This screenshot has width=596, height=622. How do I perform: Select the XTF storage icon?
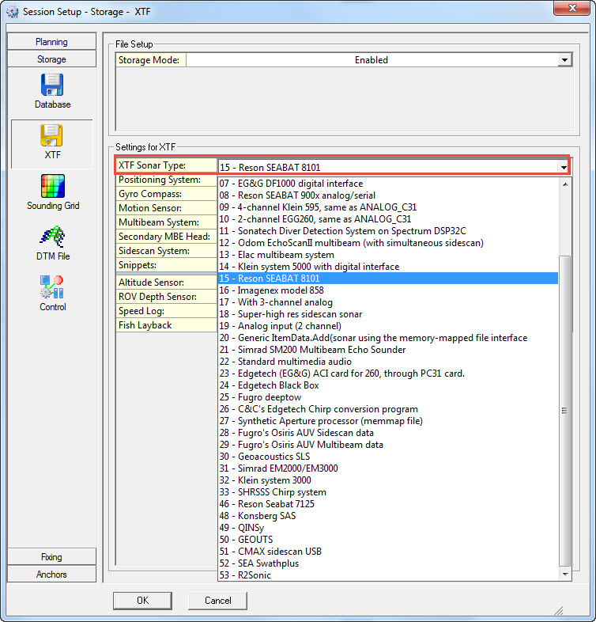(52, 136)
